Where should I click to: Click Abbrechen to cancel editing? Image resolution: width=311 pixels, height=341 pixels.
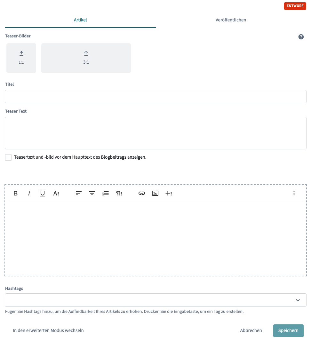[x=251, y=330]
